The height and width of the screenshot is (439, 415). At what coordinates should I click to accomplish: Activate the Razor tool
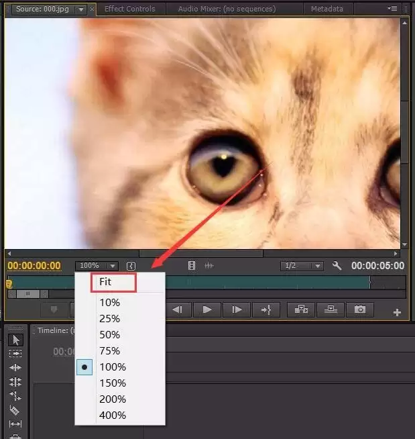[x=15, y=410]
